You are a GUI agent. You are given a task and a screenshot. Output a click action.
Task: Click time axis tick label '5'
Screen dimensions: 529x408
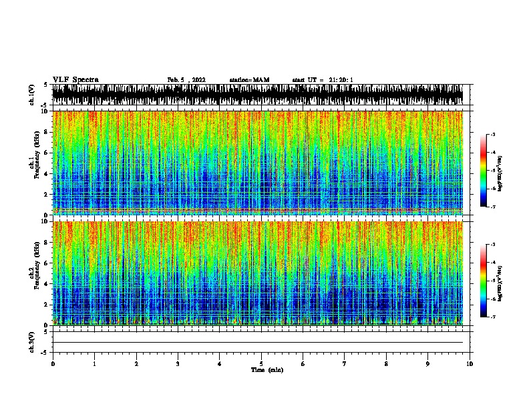261,364
